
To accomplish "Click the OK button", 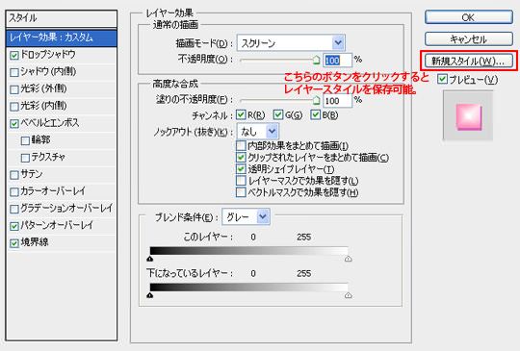I will click(x=469, y=17).
